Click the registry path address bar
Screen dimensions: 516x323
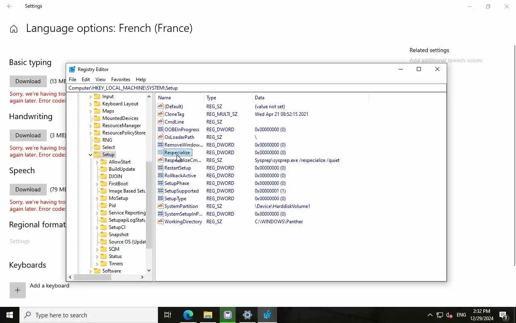[x=256, y=88]
